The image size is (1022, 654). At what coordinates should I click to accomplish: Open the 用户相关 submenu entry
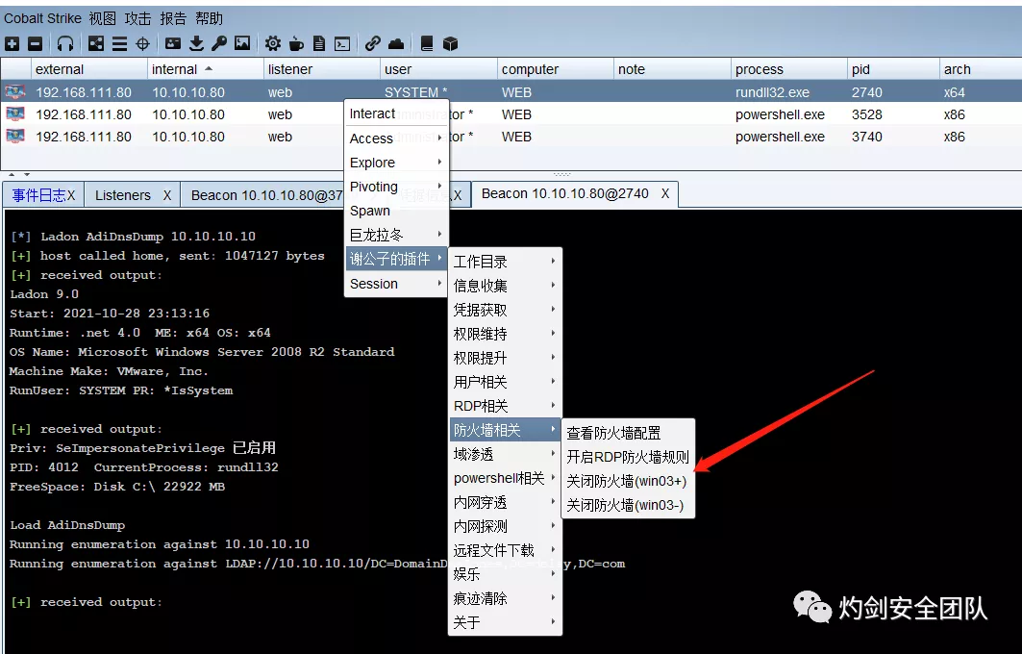tap(505, 382)
